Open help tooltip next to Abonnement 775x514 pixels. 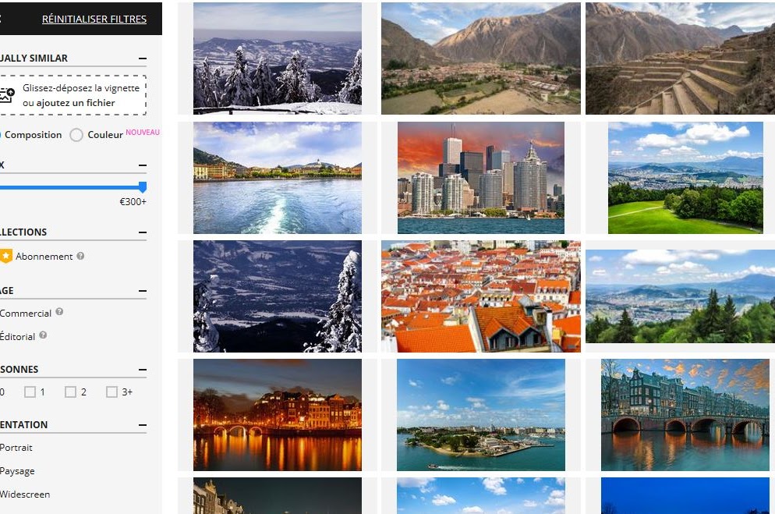[80, 256]
